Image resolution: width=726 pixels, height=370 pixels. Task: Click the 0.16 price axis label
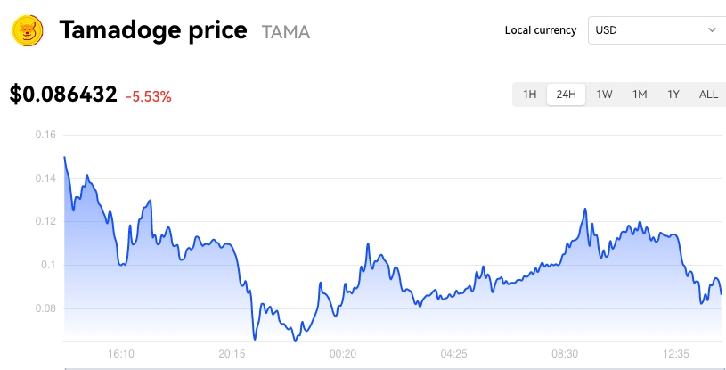45,135
